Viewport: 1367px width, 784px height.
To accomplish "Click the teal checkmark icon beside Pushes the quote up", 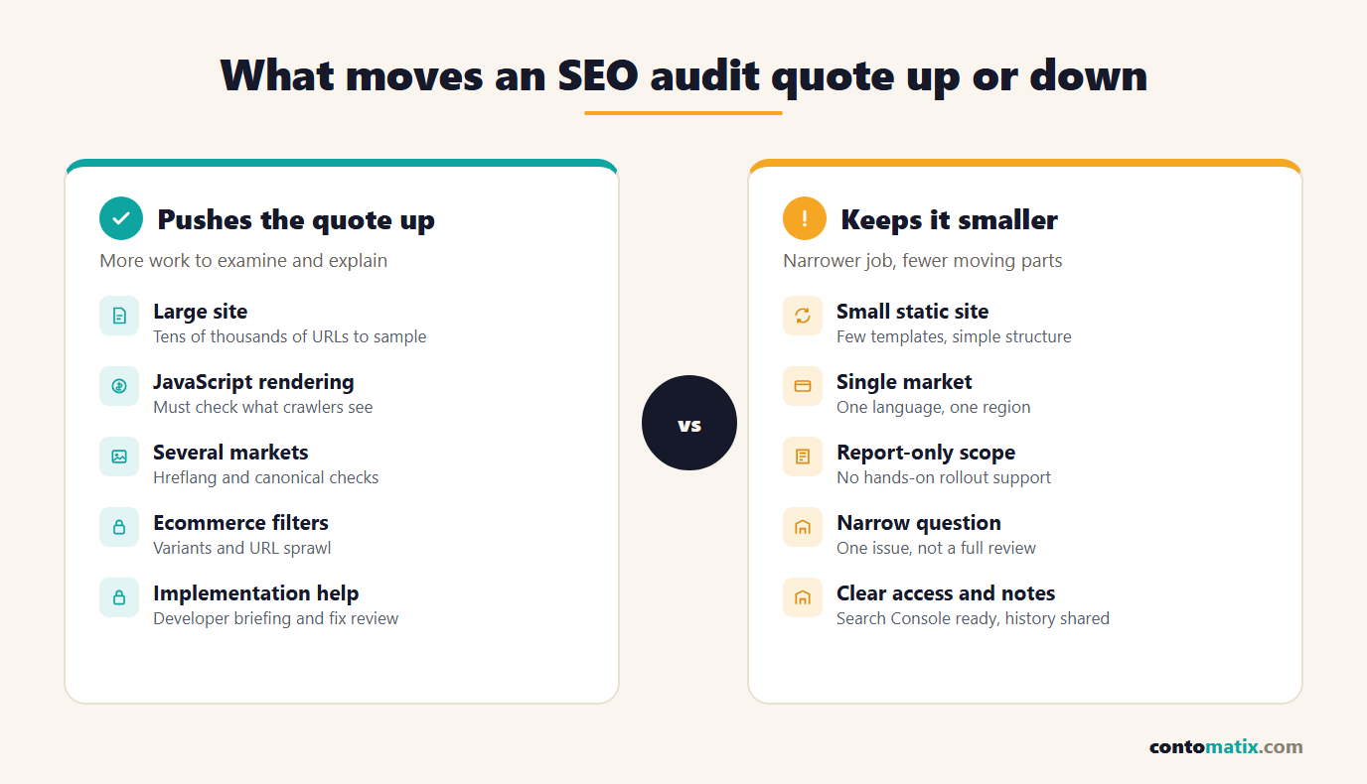I will [x=121, y=218].
